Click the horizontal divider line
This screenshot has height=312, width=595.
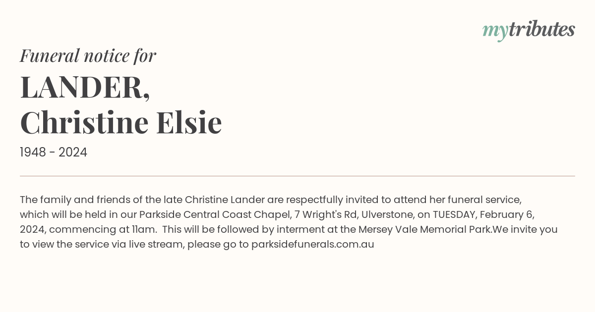297,176
